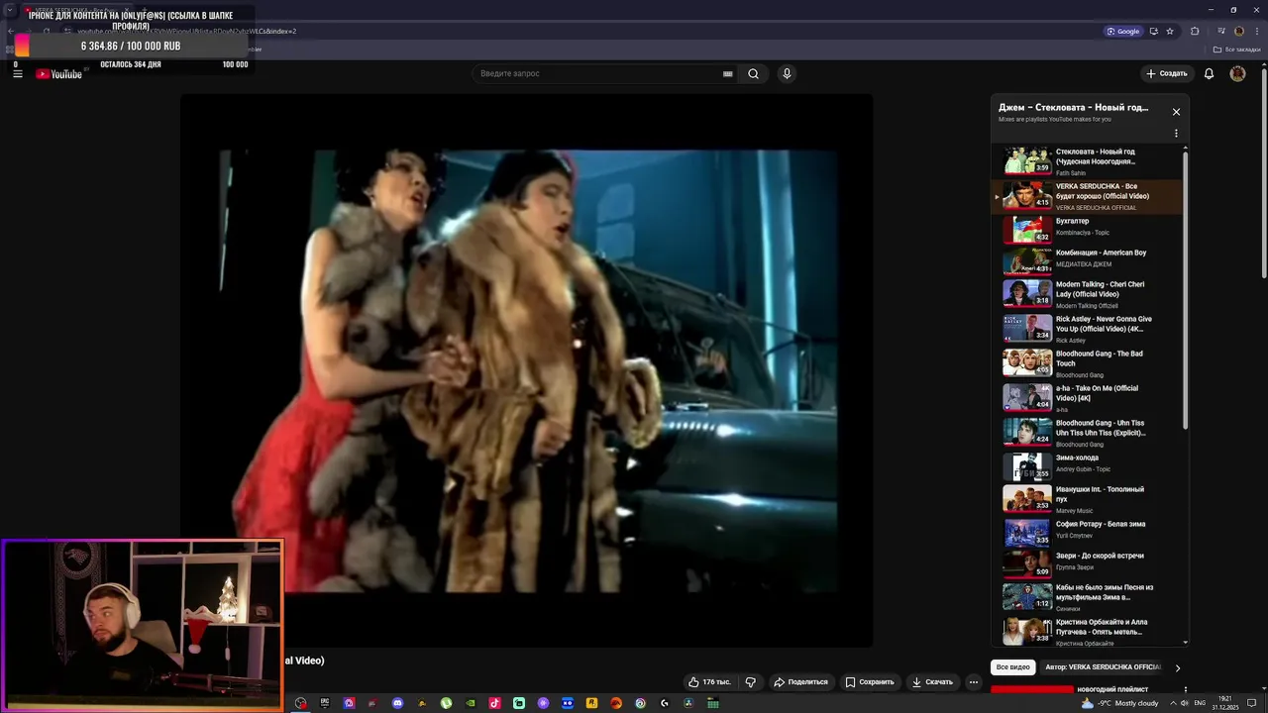Open NVIDIA app from the taskbar

click(471, 703)
